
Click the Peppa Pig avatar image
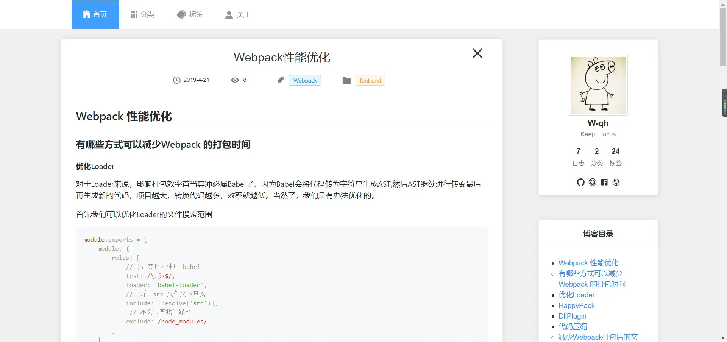(x=598, y=85)
